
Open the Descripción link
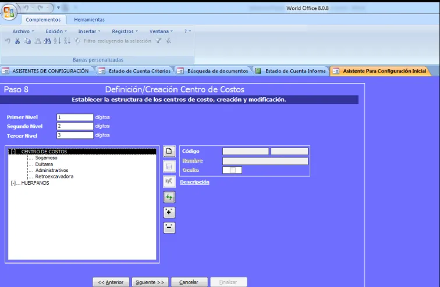tap(194, 182)
